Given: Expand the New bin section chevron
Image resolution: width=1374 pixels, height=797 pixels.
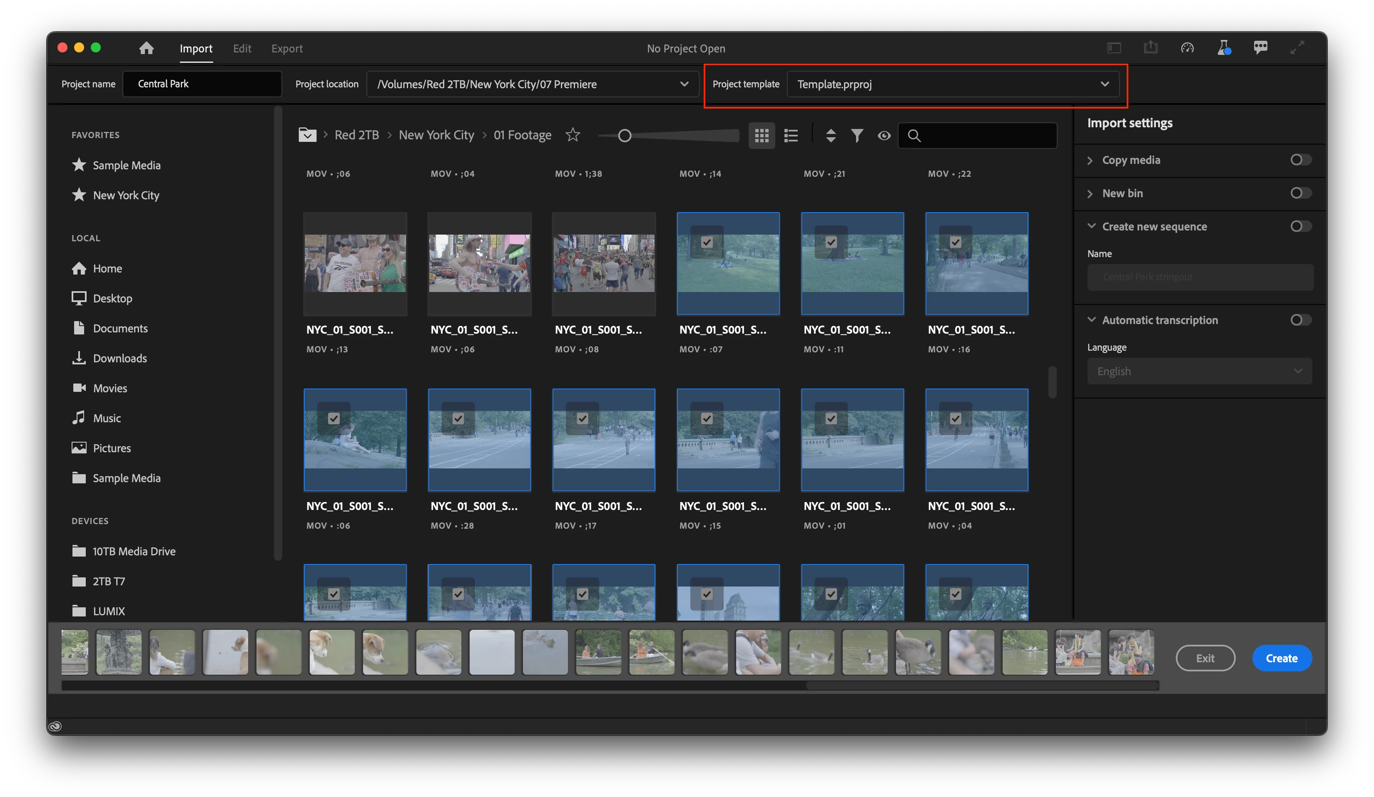Looking at the screenshot, I should [1090, 193].
